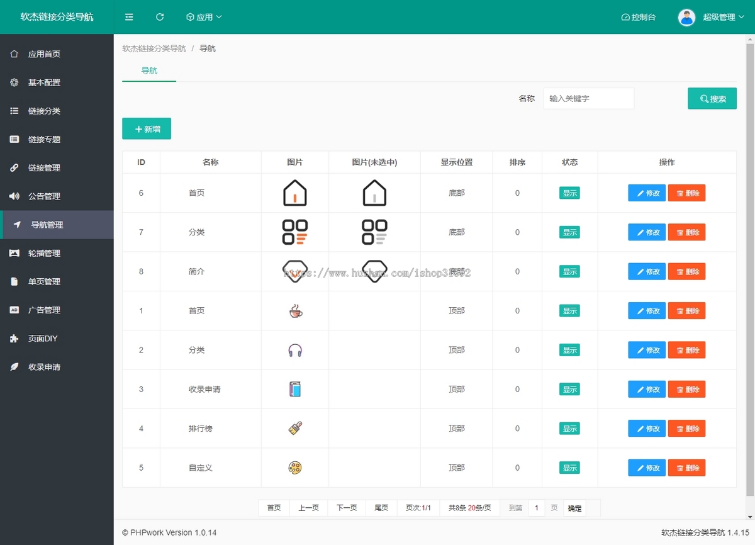
Task: Click the paintbrush icon for 排行榜 row
Action: click(295, 429)
